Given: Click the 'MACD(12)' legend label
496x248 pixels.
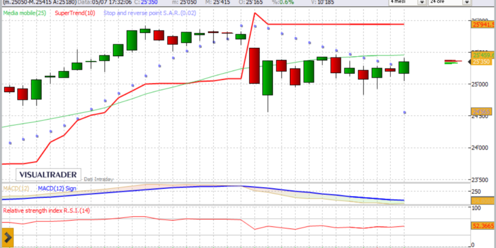Looking at the screenshot, I should coord(16,188).
